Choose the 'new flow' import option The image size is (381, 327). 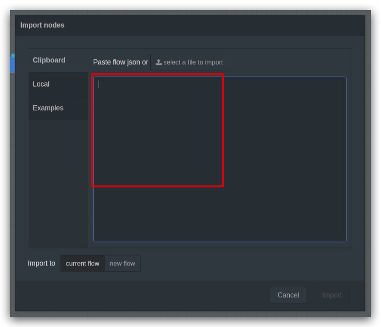[122, 264]
